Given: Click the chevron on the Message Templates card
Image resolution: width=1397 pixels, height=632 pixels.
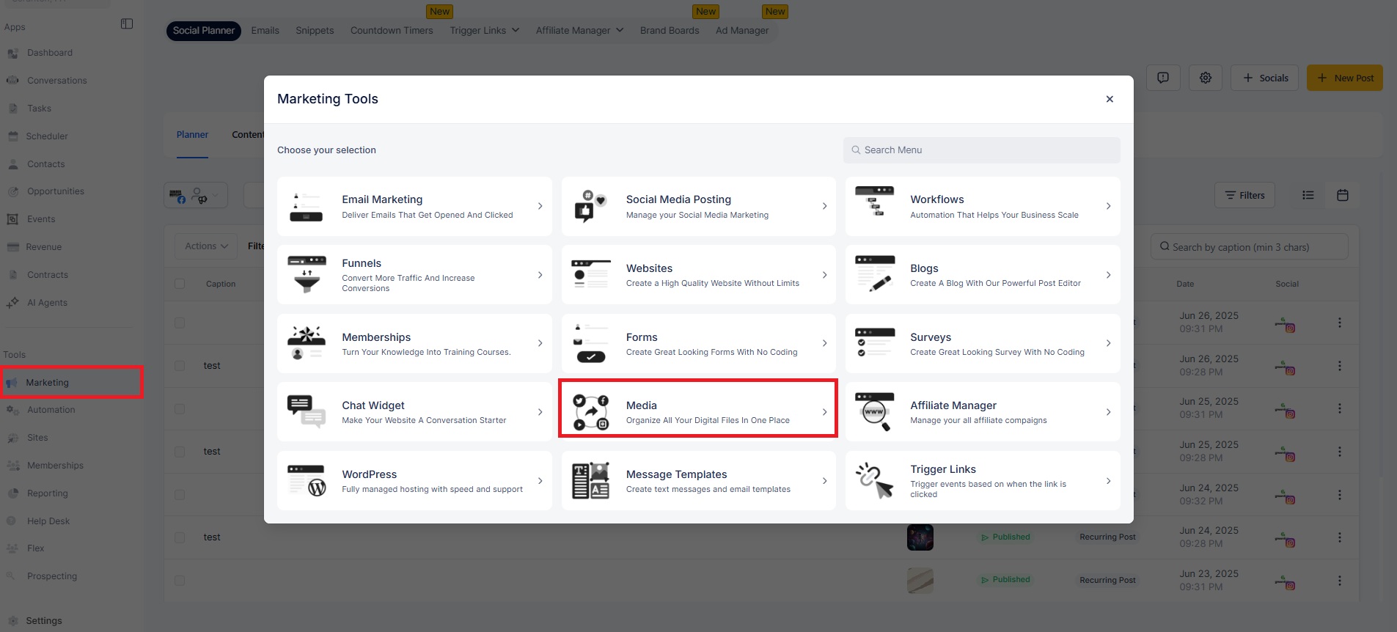Looking at the screenshot, I should [x=824, y=481].
